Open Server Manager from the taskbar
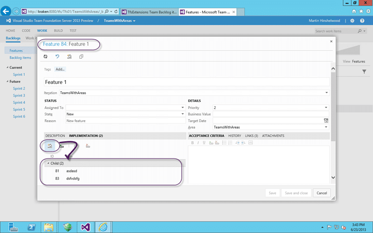 click(13, 227)
